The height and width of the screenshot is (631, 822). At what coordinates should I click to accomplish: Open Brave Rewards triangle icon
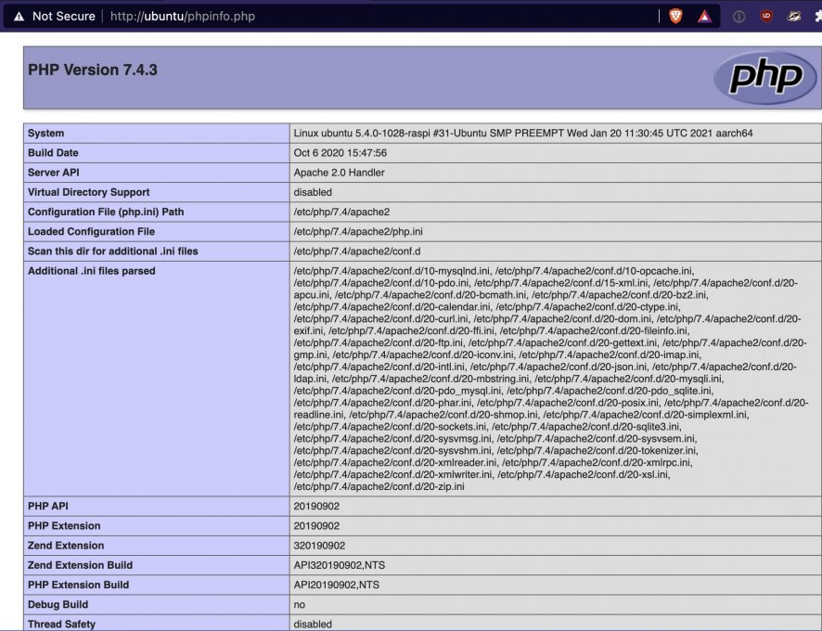pos(704,17)
